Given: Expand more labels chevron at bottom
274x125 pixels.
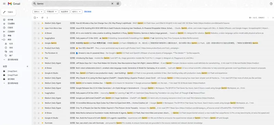Looking at the screenshot, I should [4, 83].
